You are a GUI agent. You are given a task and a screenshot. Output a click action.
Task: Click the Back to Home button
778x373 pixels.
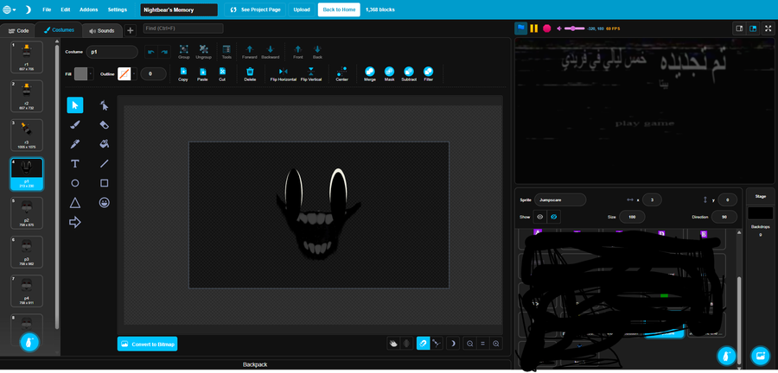coord(339,9)
